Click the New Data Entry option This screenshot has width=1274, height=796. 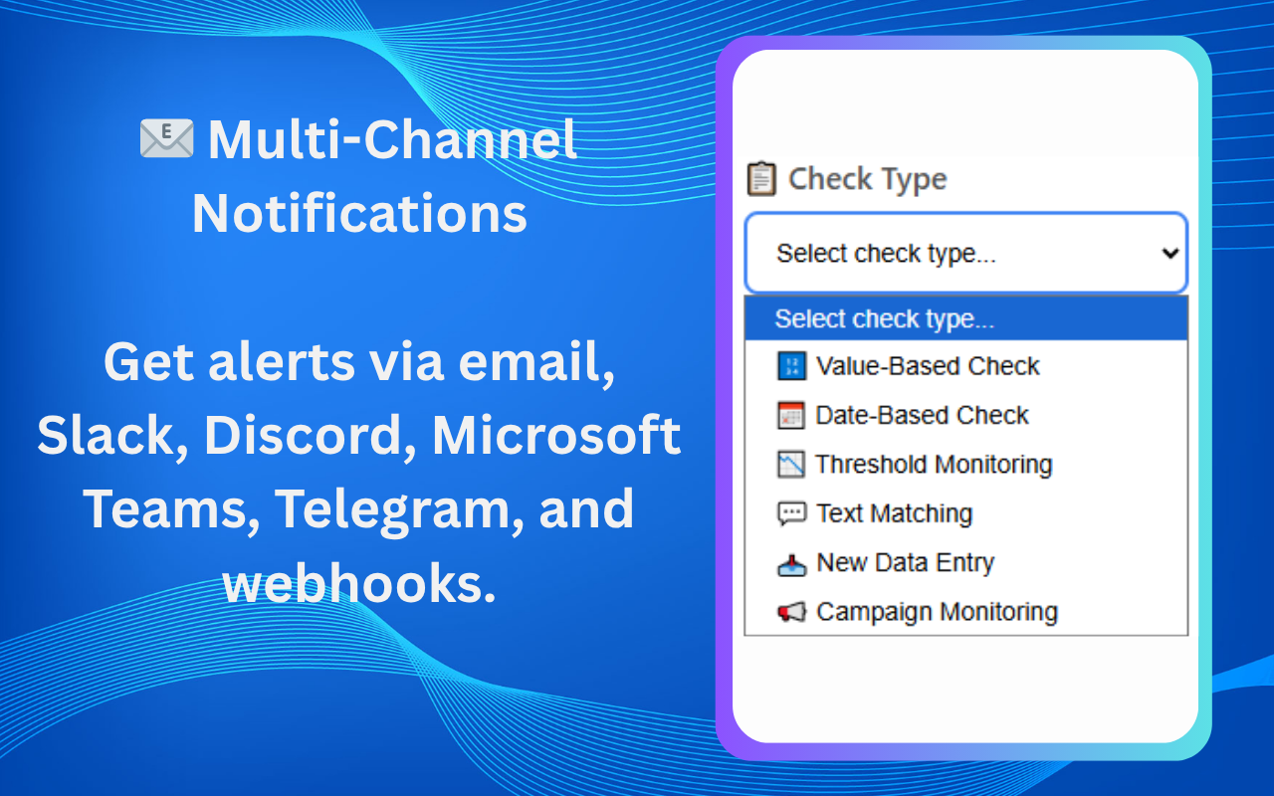tap(904, 562)
